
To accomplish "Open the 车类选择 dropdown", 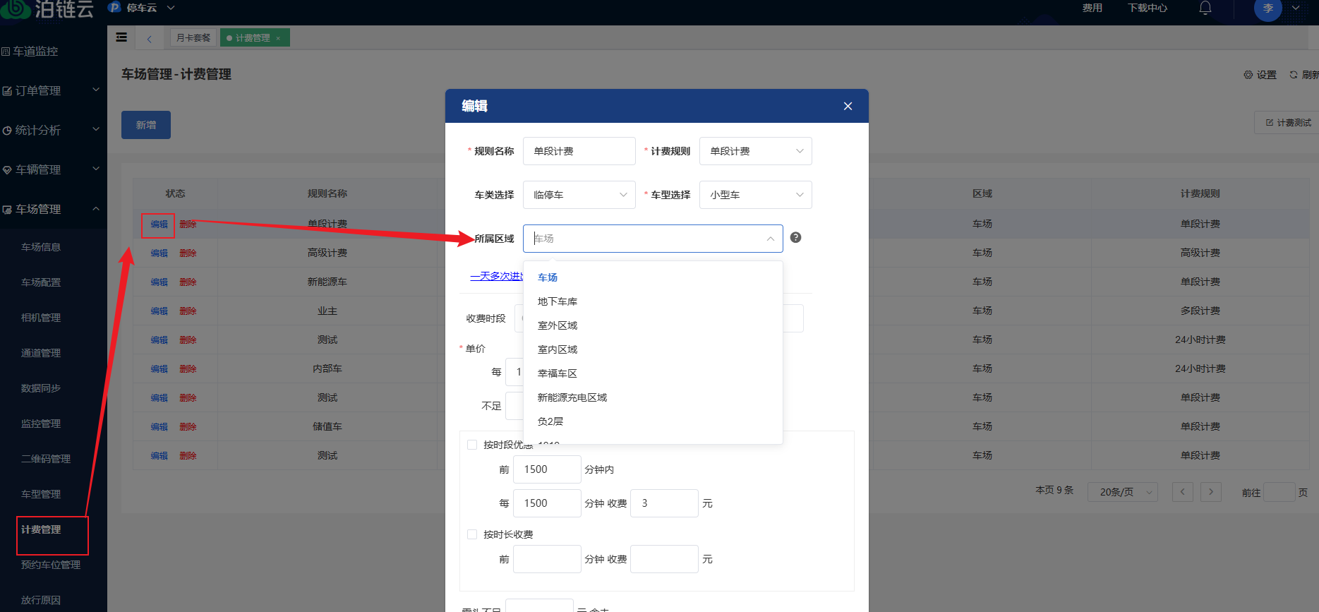I will tap(579, 195).
